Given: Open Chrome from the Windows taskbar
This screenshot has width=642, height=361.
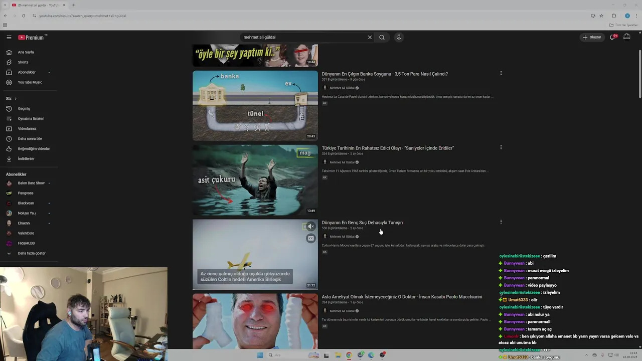Looking at the screenshot, I should (349, 355).
